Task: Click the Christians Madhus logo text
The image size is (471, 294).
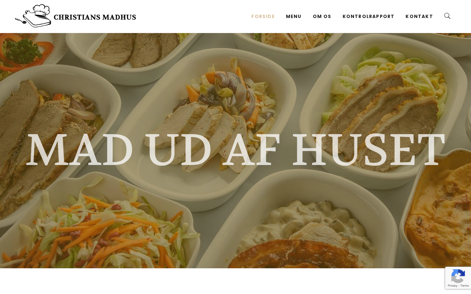Action: [95, 17]
